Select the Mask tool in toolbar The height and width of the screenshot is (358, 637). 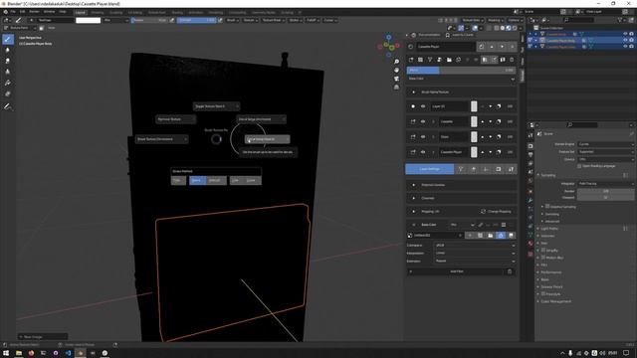coord(8,93)
